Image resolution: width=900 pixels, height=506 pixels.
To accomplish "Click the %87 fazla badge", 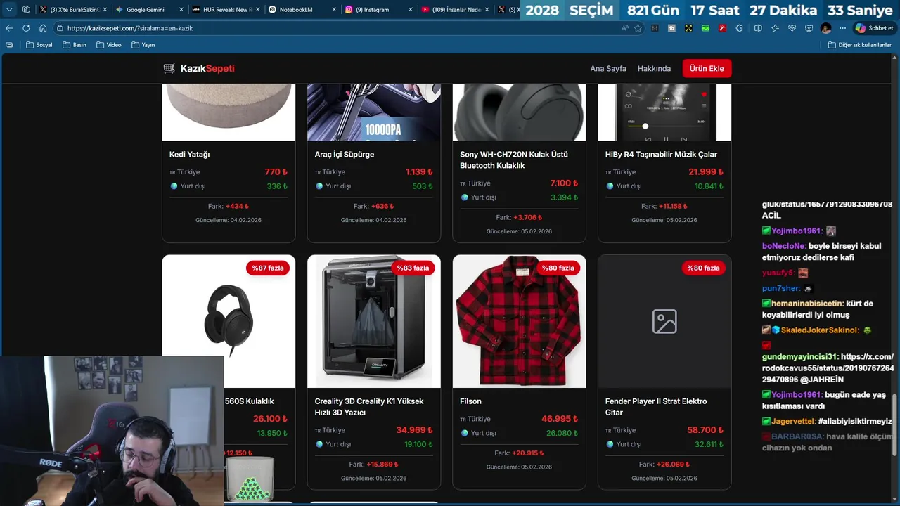I will pos(268,268).
